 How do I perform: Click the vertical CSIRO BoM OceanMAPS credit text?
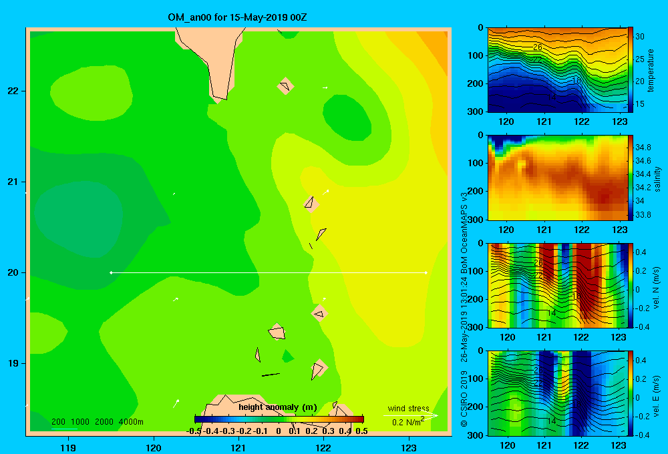[464, 310]
